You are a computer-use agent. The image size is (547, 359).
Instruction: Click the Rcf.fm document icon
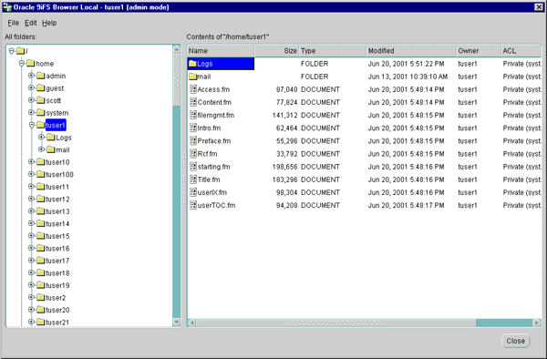pos(193,154)
